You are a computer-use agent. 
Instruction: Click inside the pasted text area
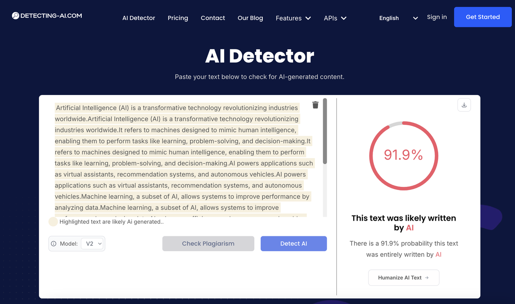184,158
